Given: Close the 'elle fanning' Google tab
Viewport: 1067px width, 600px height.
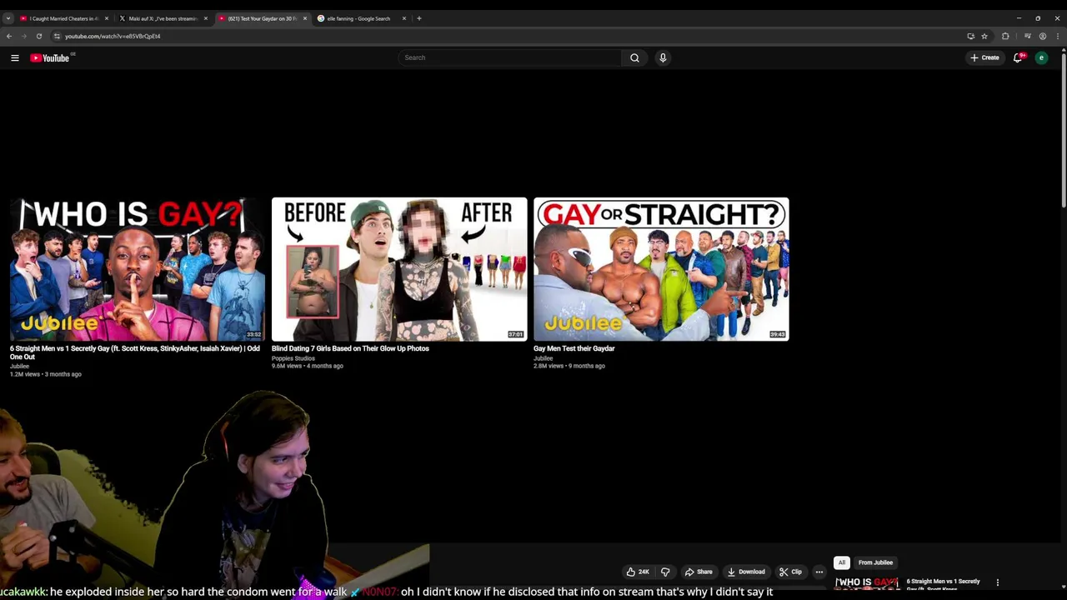Looking at the screenshot, I should click(x=404, y=18).
